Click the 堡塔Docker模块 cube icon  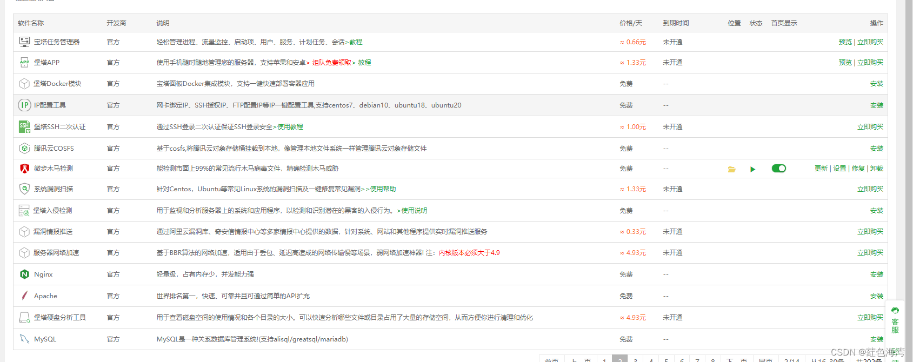tap(24, 84)
